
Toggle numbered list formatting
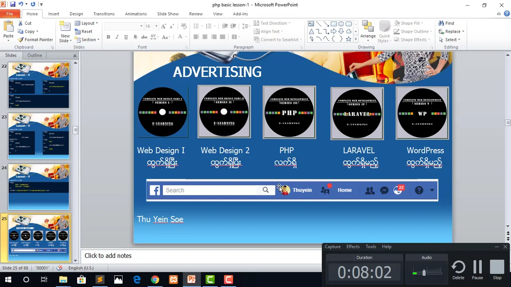coord(209,26)
